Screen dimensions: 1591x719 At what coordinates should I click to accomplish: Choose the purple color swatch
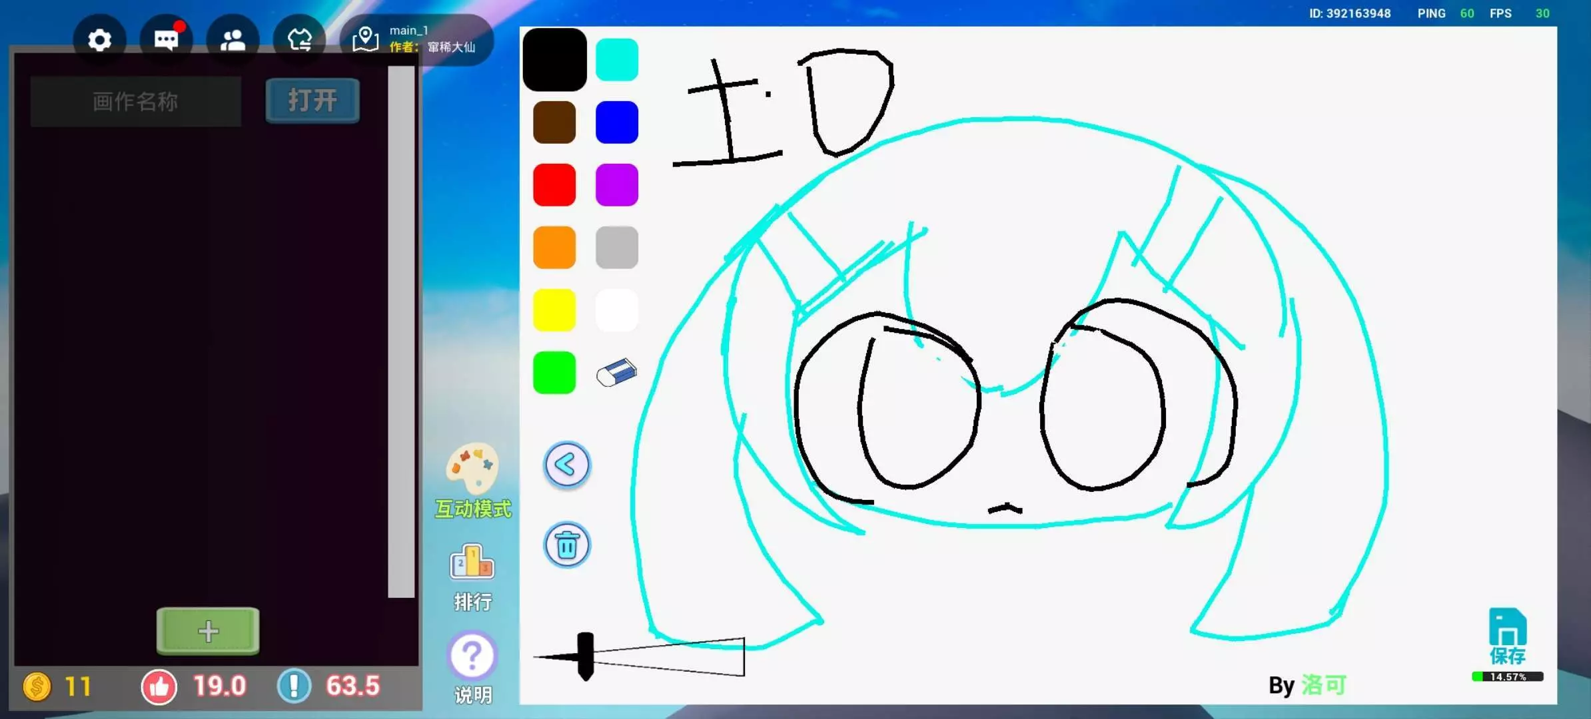point(616,185)
